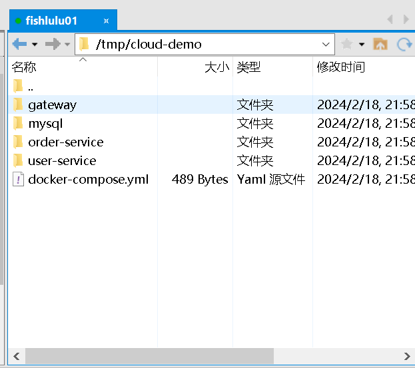Viewport: 415px width, 368px height.
Task: Click the parent directory '..' folder icon
Action: [x=18, y=86]
